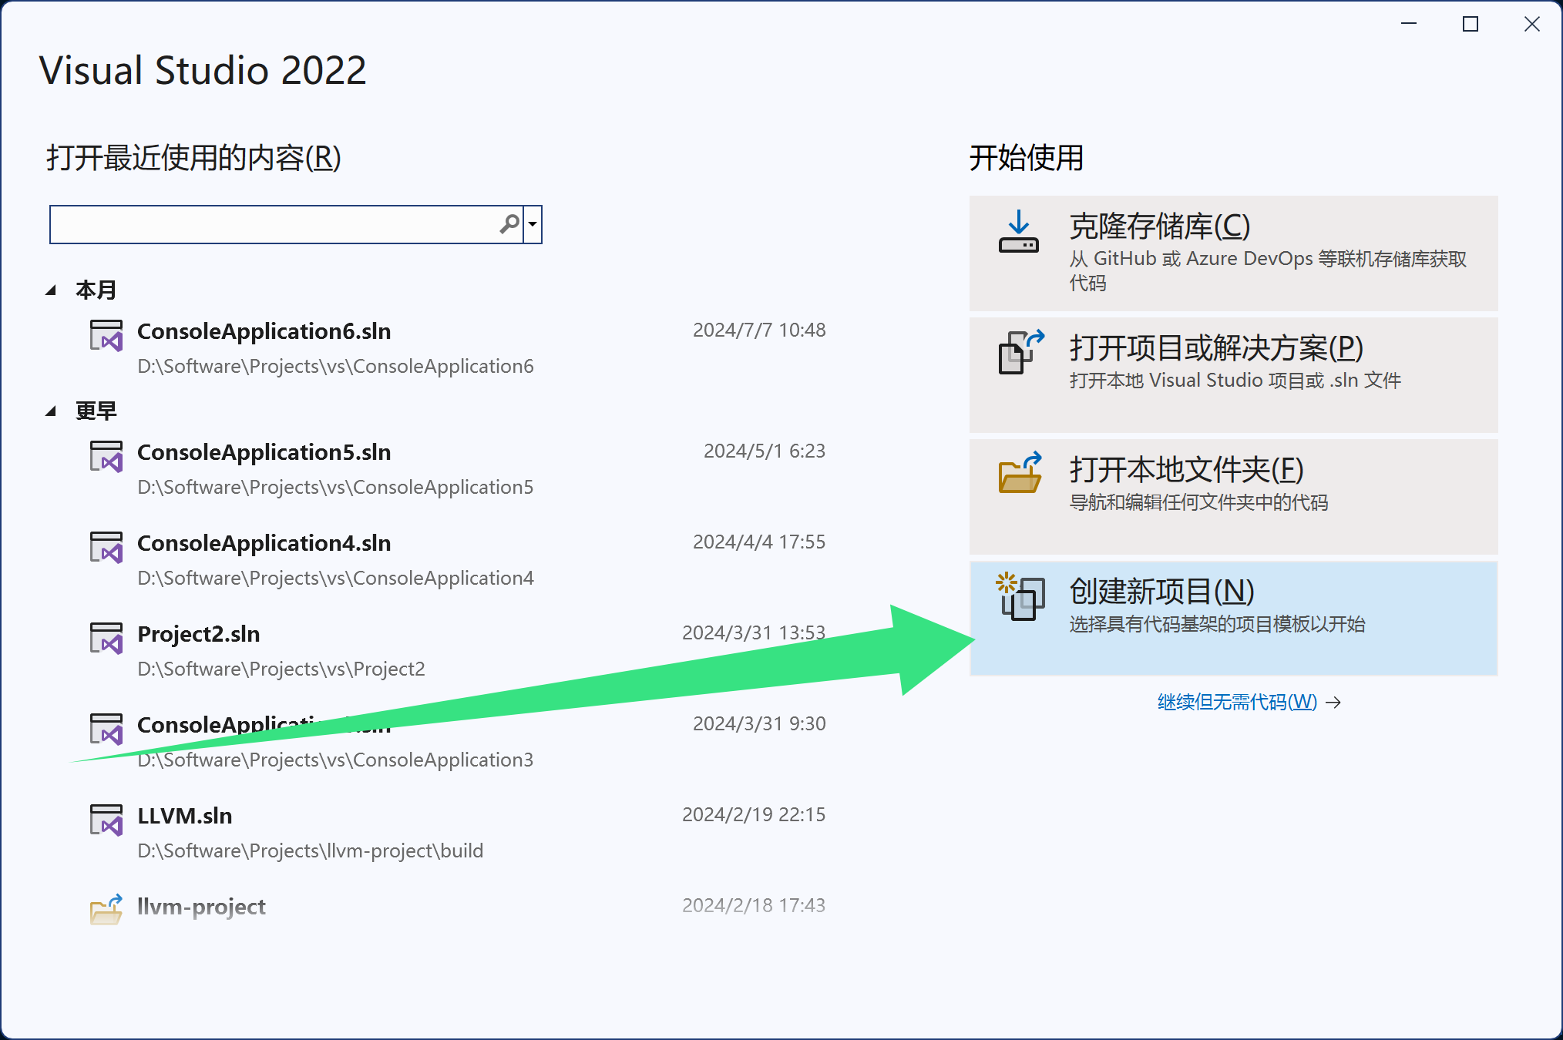Open ConsoleApplication5.sln from the recent list
The height and width of the screenshot is (1040, 1563).
point(264,452)
